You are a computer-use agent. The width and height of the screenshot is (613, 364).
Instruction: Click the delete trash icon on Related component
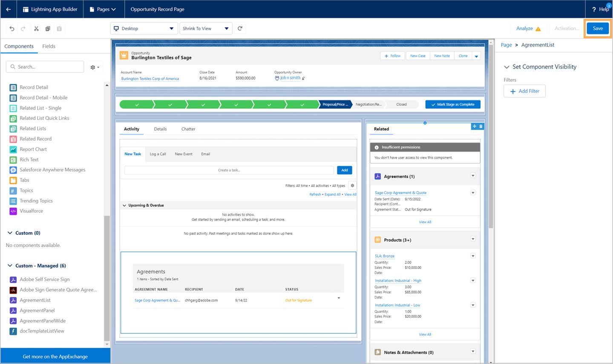481,126
